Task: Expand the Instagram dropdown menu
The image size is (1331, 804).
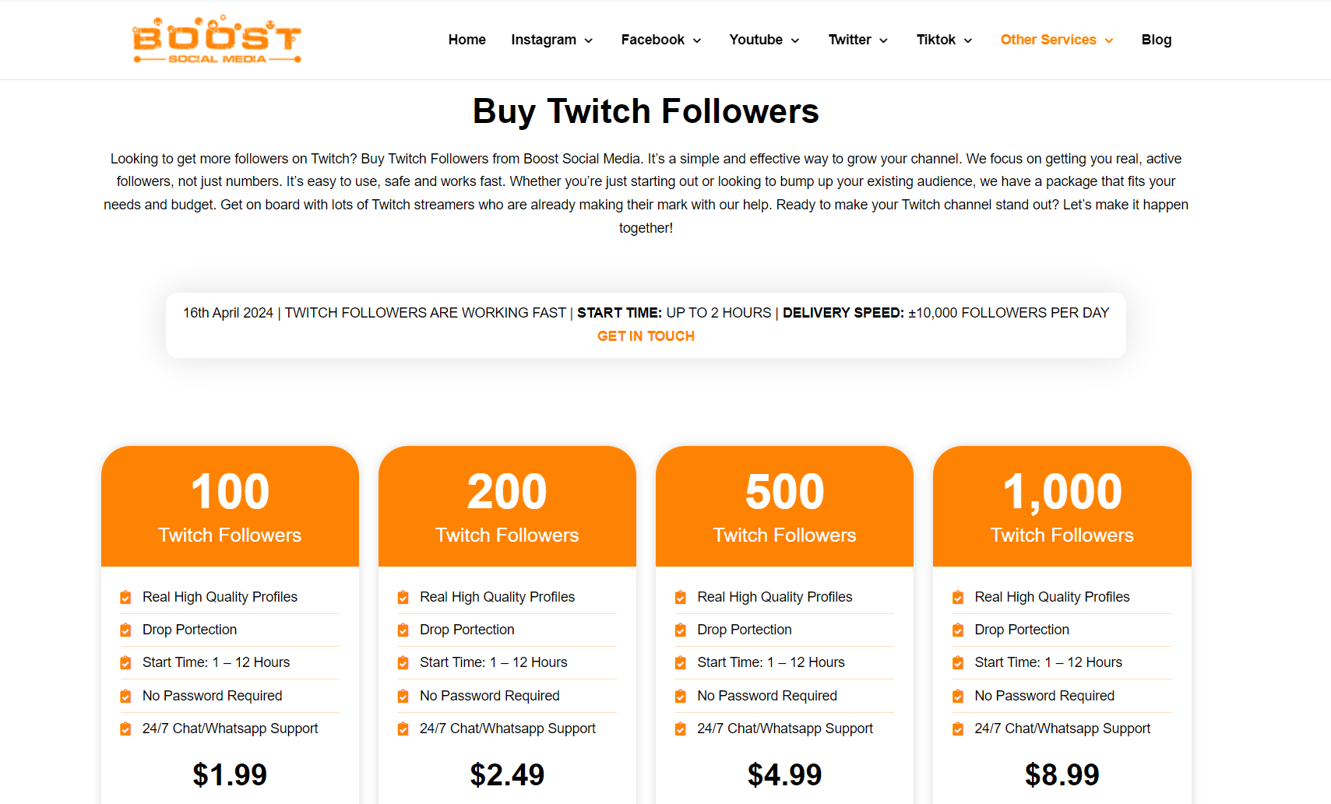Action: tap(552, 40)
